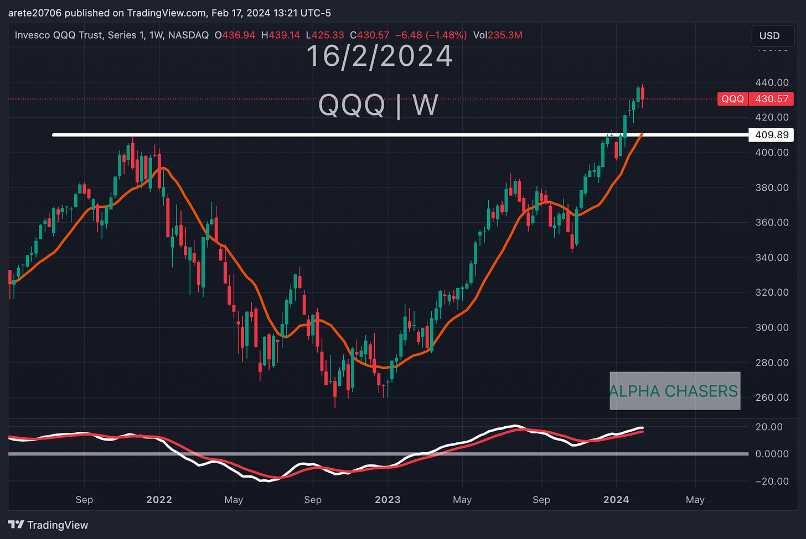Image resolution: width=806 pixels, height=539 pixels.
Task: Click the 2024 time axis label
Action: (616, 500)
